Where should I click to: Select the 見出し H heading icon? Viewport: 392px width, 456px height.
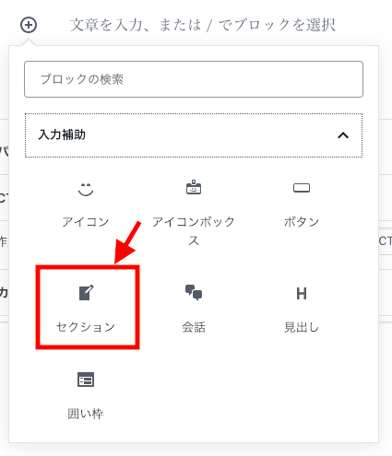[302, 294]
